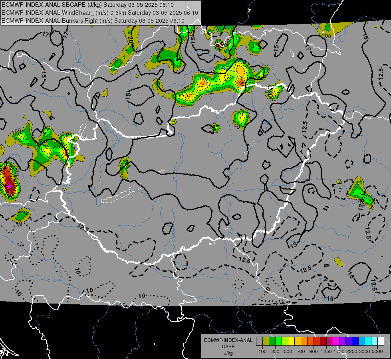Viewport: 391px width, 359px height.
Task: Click the 20 wind shear contour label
Action: pos(130,39)
